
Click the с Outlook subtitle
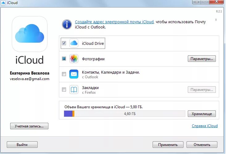click(90, 77)
